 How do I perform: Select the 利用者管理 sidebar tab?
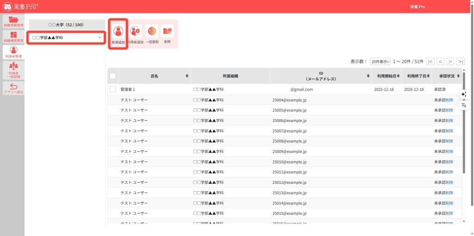(x=13, y=52)
